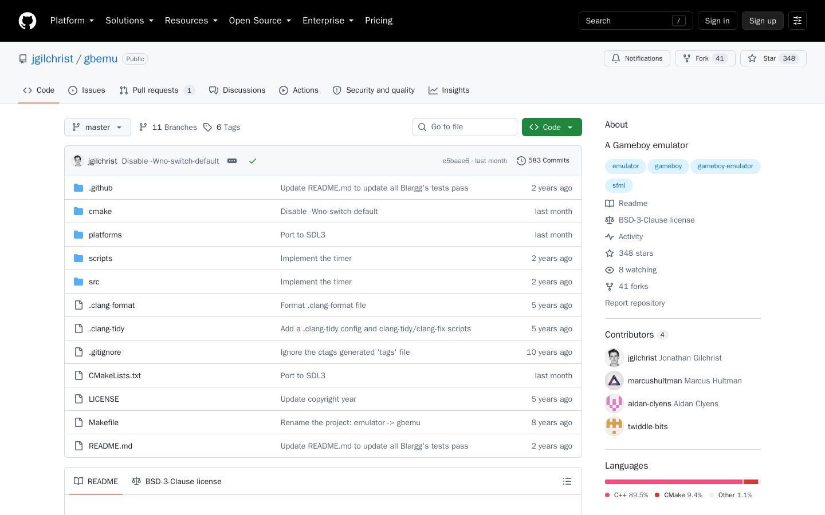Open the master branch selector dropdown
Image resolution: width=825 pixels, height=515 pixels.
tap(97, 127)
